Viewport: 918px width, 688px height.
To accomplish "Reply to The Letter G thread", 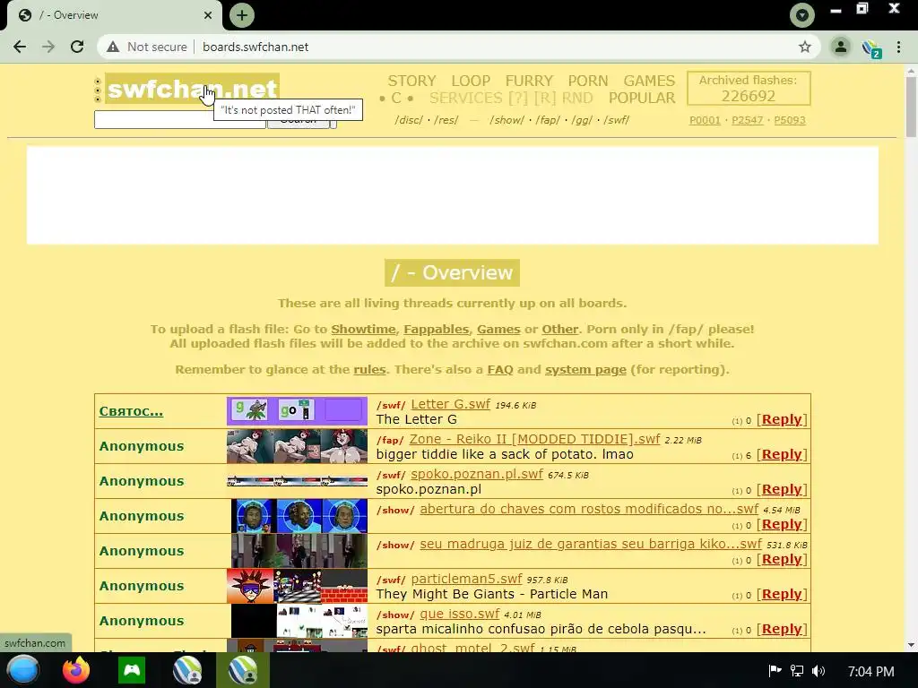I will (782, 419).
